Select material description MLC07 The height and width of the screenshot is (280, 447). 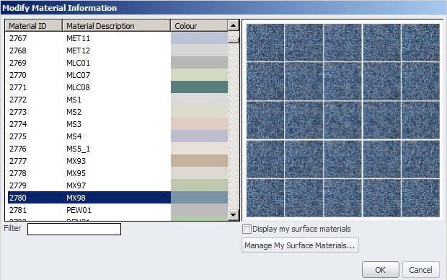[x=78, y=75]
